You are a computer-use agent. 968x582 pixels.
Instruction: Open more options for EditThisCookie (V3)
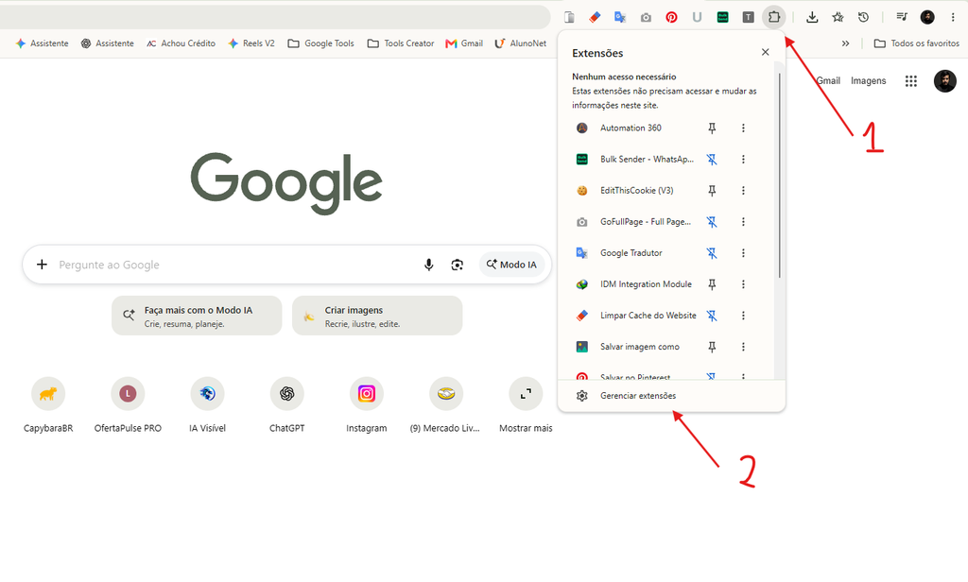click(x=743, y=191)
